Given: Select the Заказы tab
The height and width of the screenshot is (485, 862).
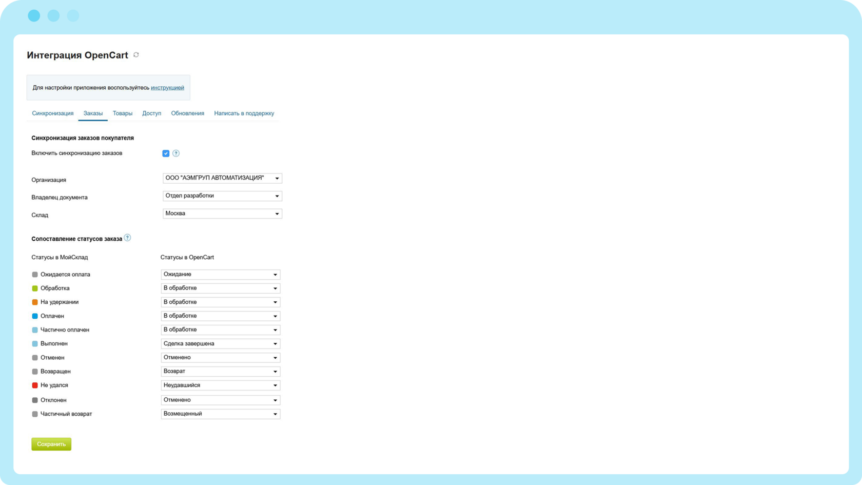Looking at the screenshot, I should click(x=93, y=113).
